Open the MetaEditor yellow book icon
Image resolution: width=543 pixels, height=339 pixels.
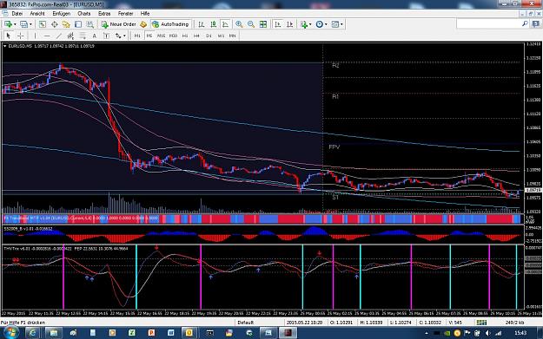[x=143, y=24]
